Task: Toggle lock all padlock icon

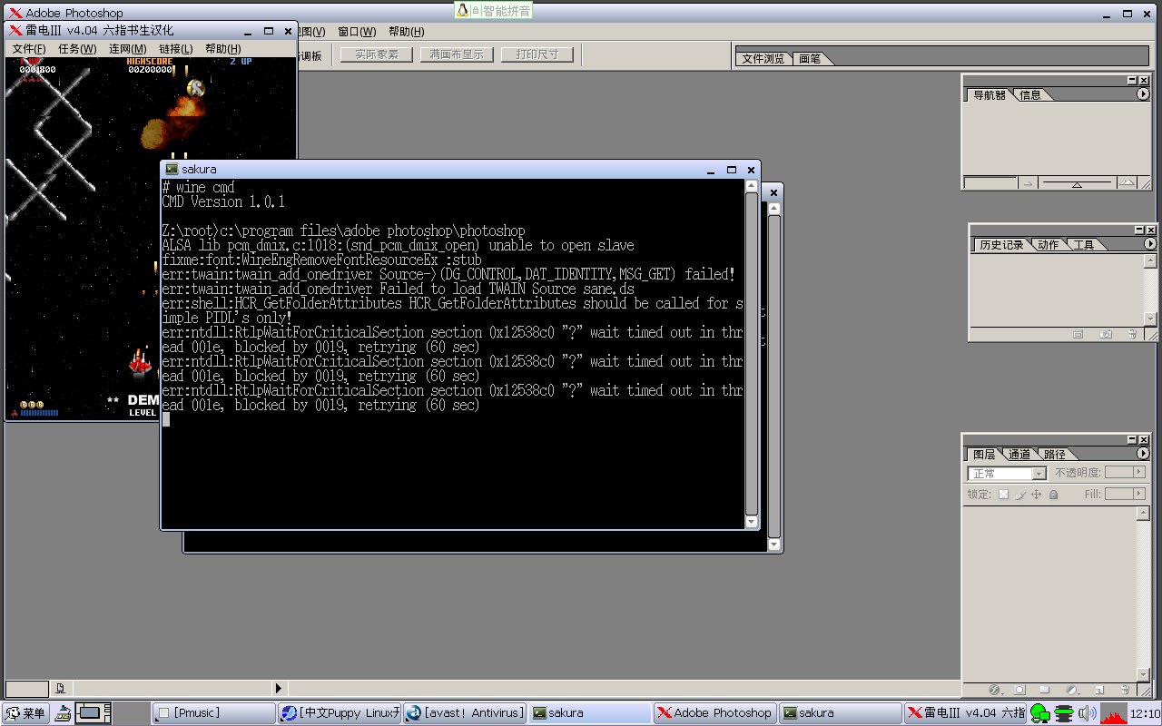Action: click(1053, 495)
